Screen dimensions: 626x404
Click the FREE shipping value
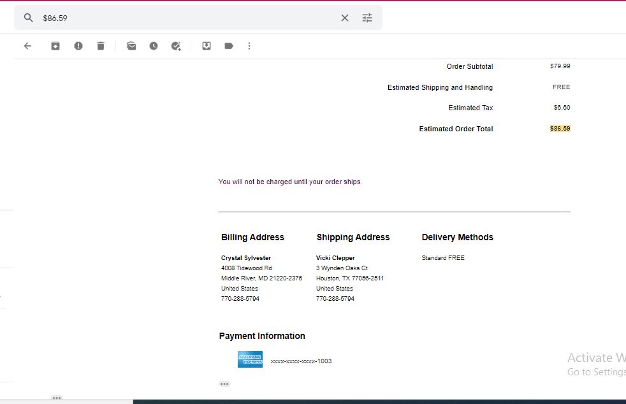pyautogui.click(x=562, y=87)
